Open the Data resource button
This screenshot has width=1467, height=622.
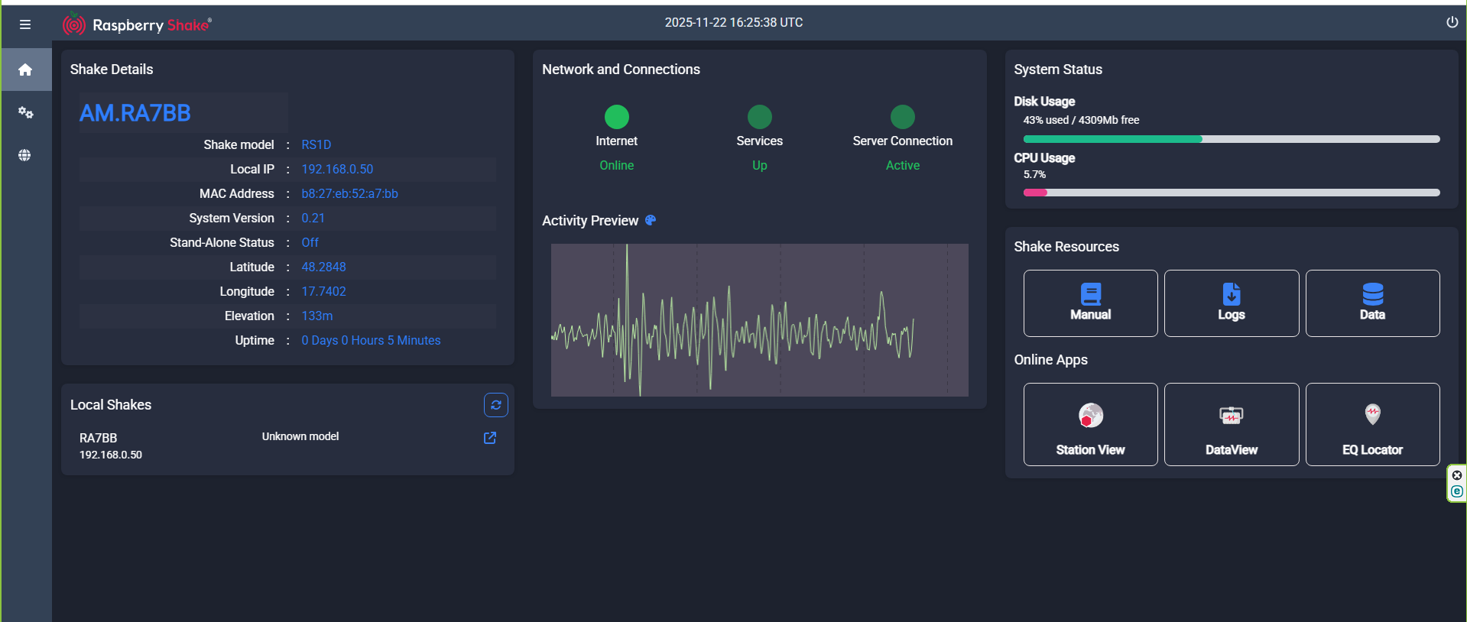1372,303
